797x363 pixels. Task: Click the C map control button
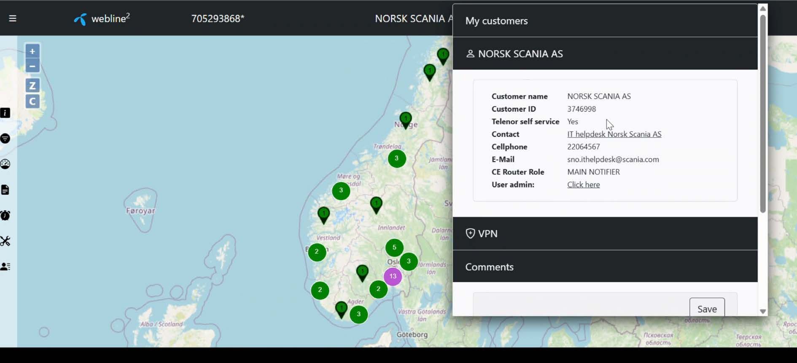[x=32, y=101]
